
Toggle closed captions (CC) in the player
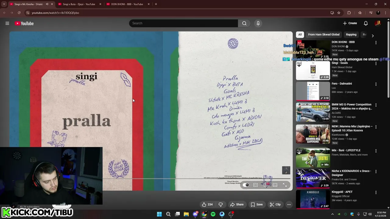click(256, 185)
